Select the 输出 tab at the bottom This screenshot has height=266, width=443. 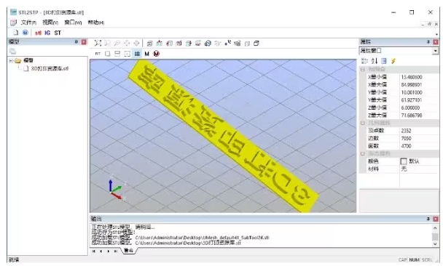(x=129, y=251)
